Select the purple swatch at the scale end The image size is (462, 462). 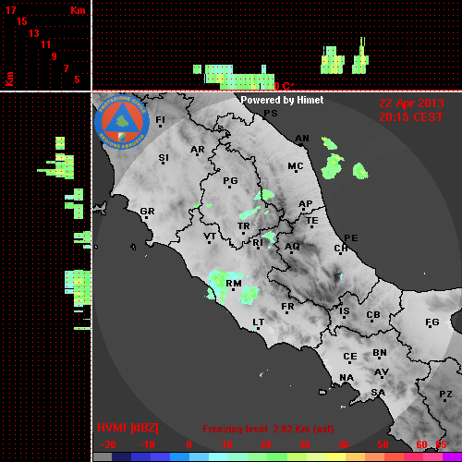click(452, 456)
